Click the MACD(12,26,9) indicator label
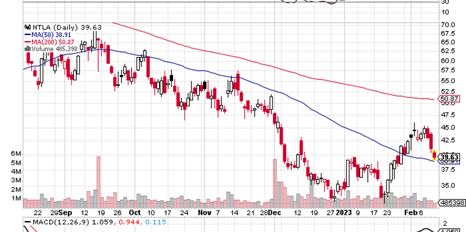This screenshot has width=466, height=232. [53, 222]
